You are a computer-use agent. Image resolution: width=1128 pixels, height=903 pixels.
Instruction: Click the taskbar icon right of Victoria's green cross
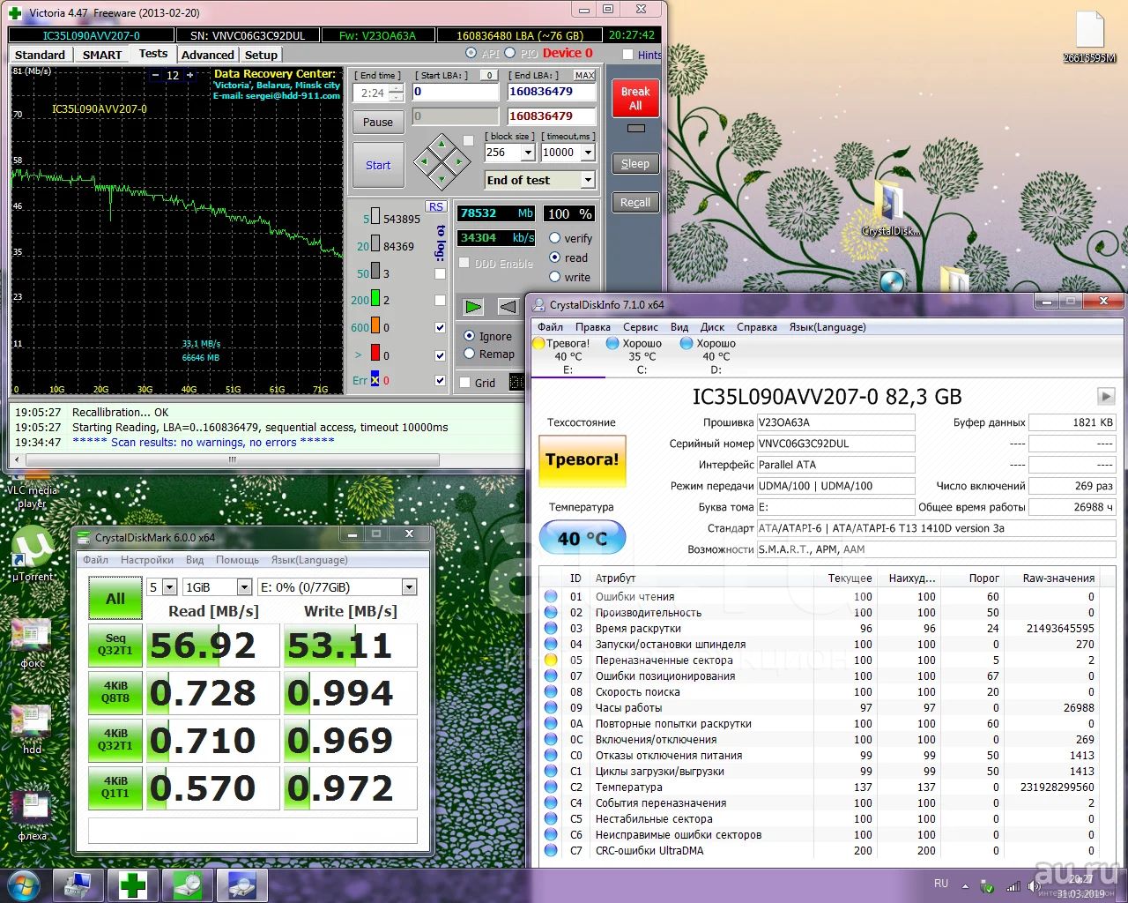(186, 884)
